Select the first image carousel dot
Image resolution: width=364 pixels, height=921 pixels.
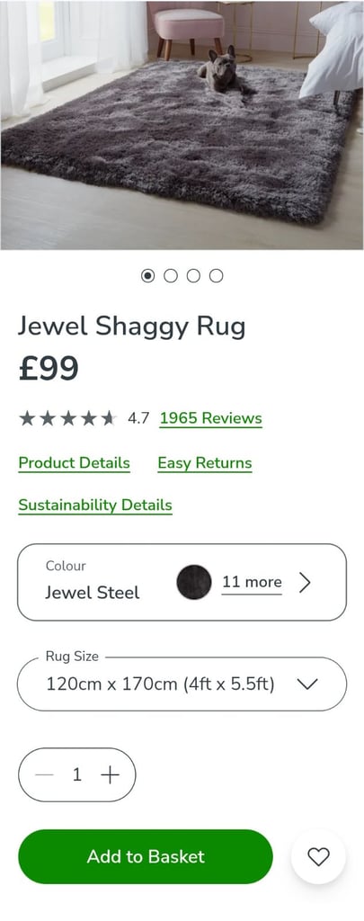(x=148, y=275)
